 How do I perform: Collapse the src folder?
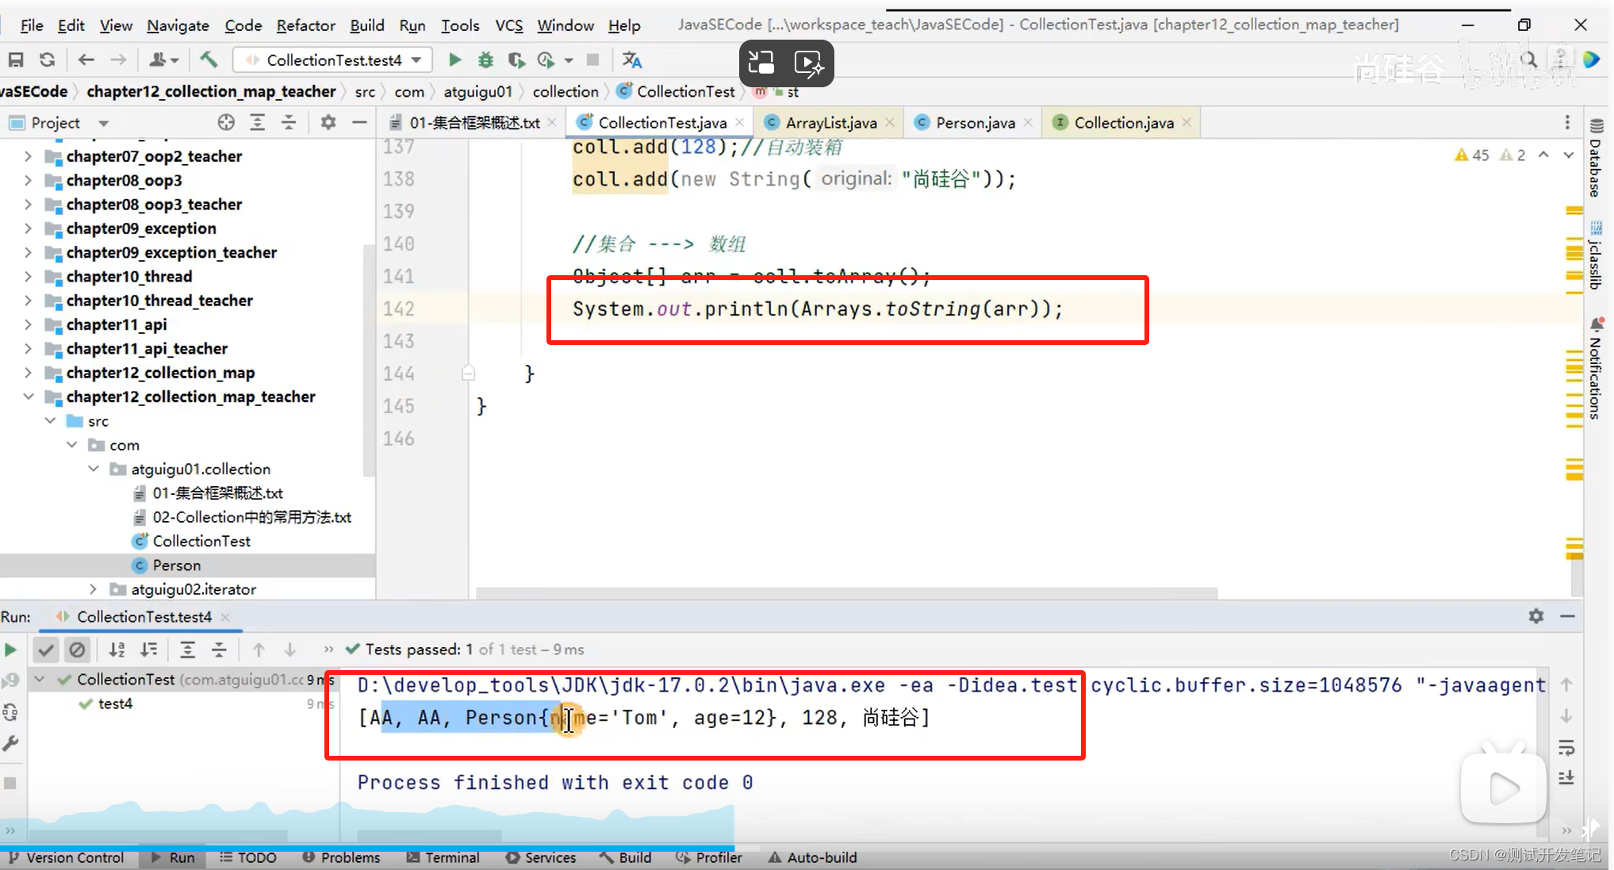(x=50, y=420)
